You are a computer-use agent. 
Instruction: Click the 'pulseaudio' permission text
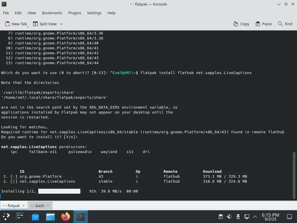[80, 152]
